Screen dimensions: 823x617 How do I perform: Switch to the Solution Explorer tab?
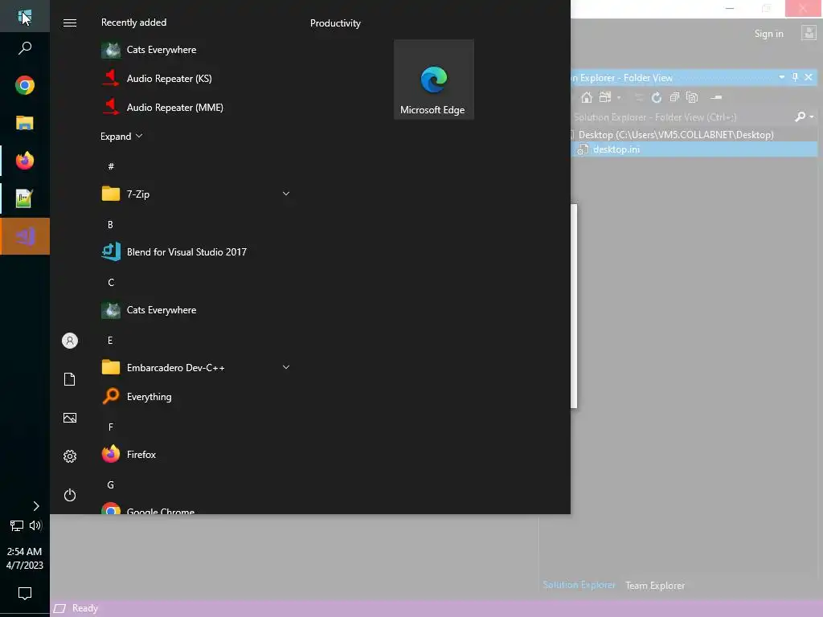579,585
